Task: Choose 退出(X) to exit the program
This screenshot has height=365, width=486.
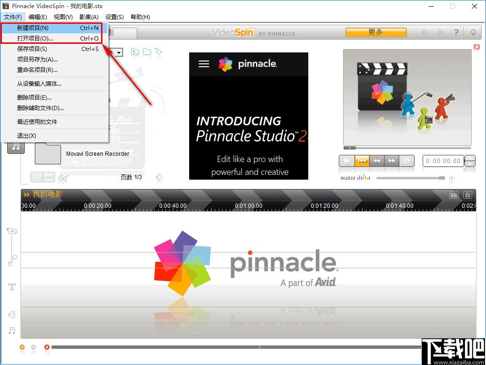Action: [54, 136]
